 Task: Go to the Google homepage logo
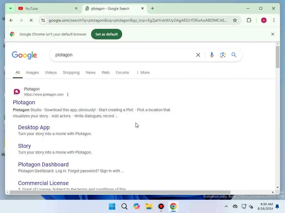[x=24, y=55]
